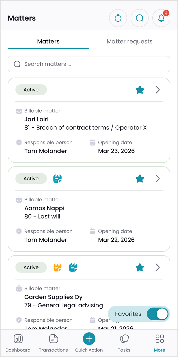Open Tasks from bottom navigation
This screenshot has width=178, height=357.
[x=124, y=343]
